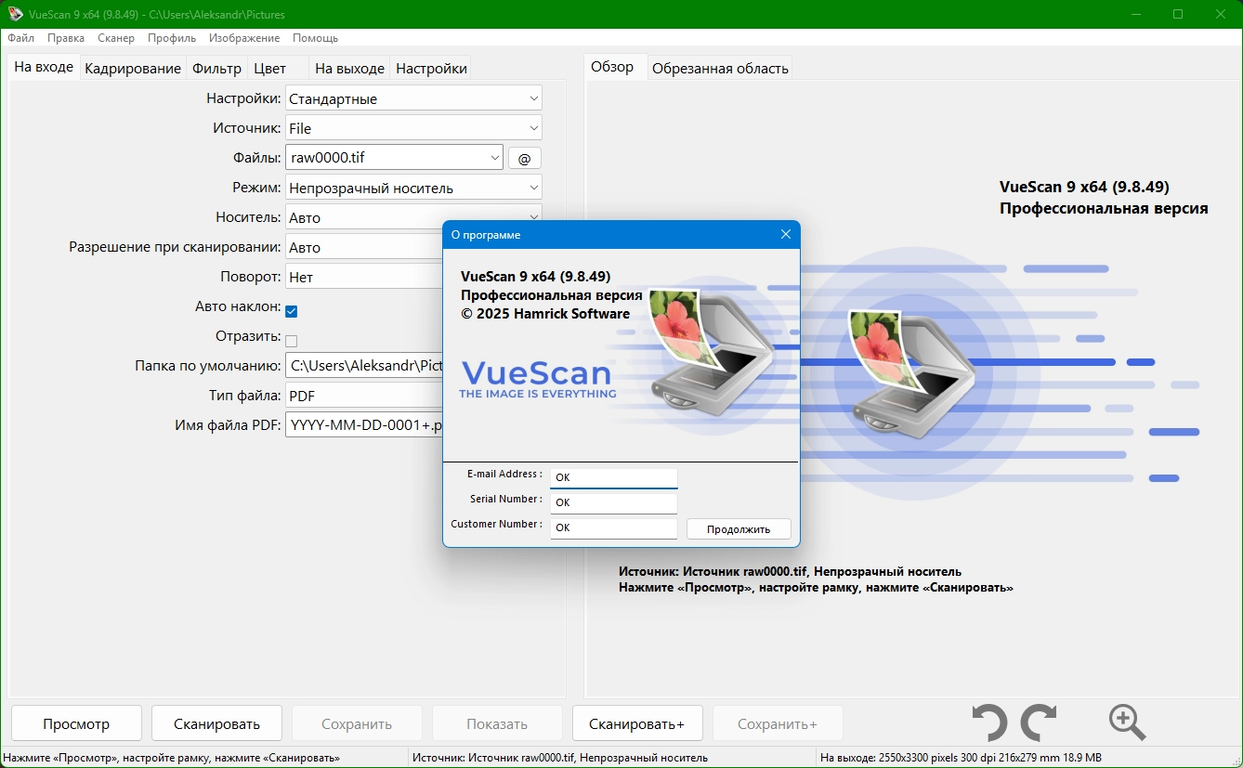
Task: Open the Тип файла dropdown
Action: [x=364, y=396]
